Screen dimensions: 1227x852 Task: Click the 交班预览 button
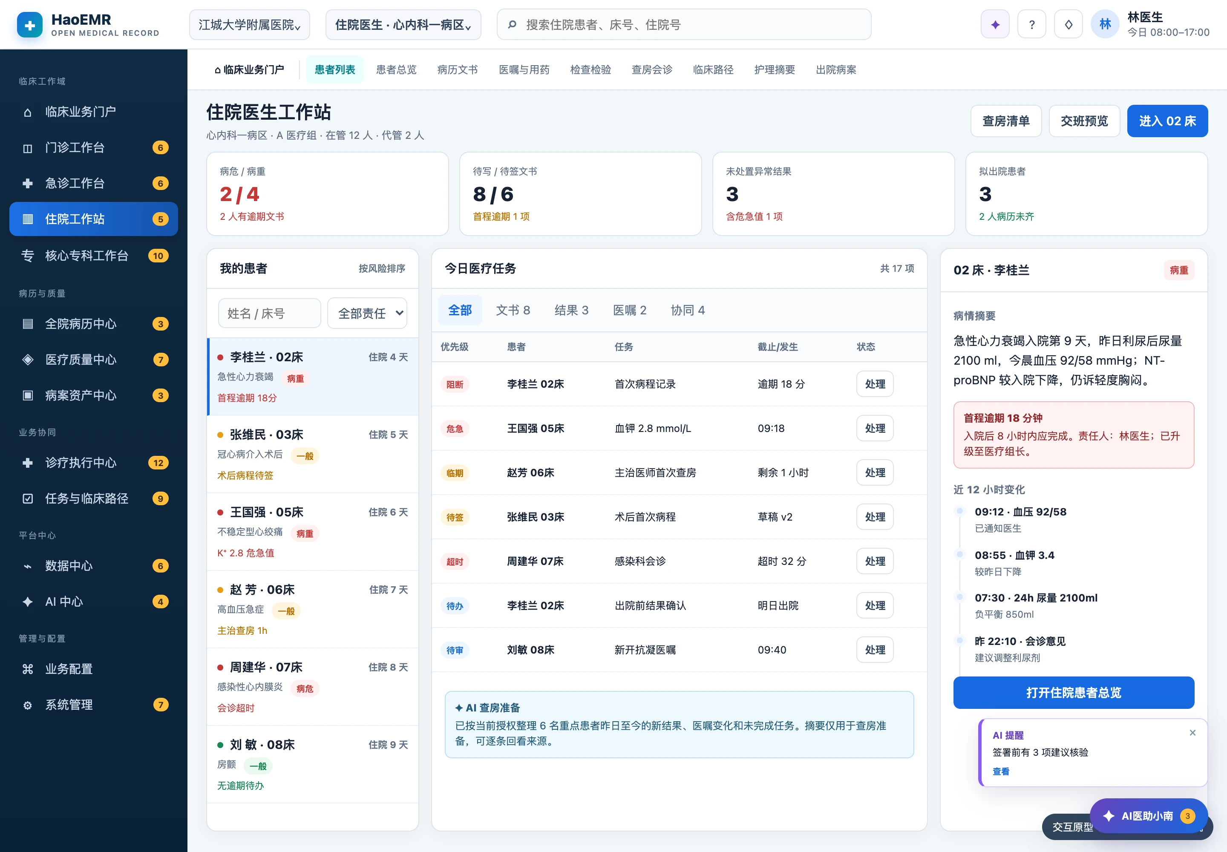tap(1084, 121)
